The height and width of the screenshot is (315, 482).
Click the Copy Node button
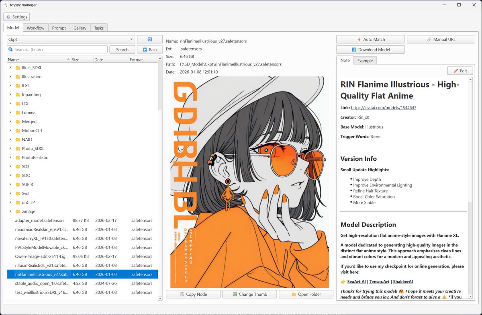click(193, 294)
